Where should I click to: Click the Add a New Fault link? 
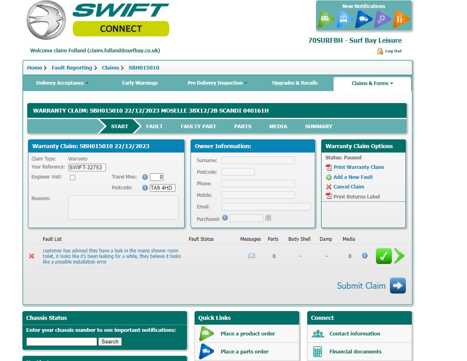coord(353,177)
